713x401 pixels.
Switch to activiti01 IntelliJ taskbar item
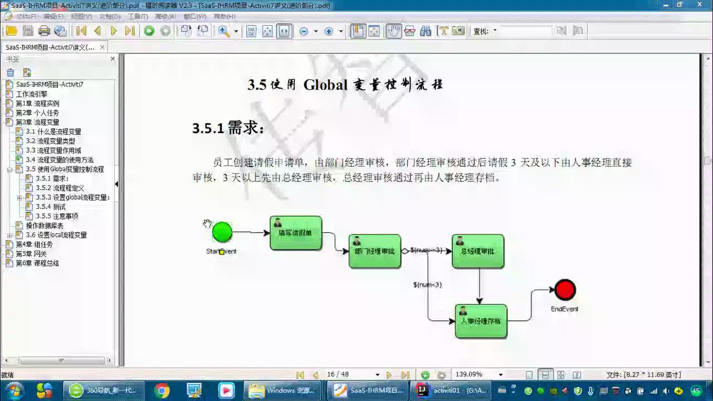click(x=451, y=390)
